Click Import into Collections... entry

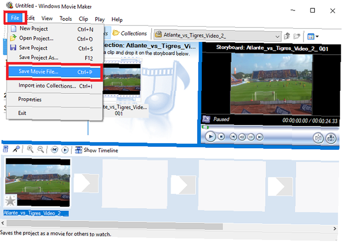click(x=55, y=86)
